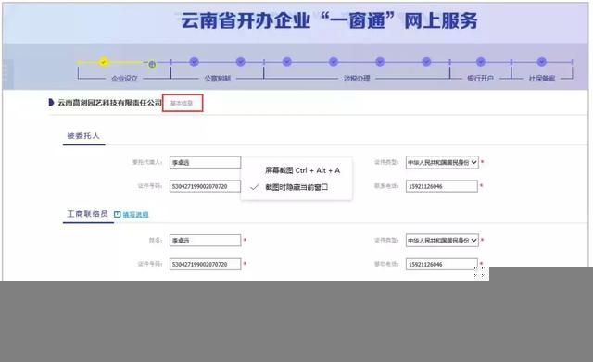
Task: Select the 公章刻制 stage label
Action: (218, 78)
